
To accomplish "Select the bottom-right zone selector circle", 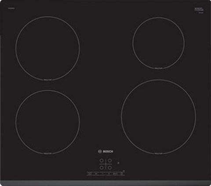I will click(x=110, y=168).
